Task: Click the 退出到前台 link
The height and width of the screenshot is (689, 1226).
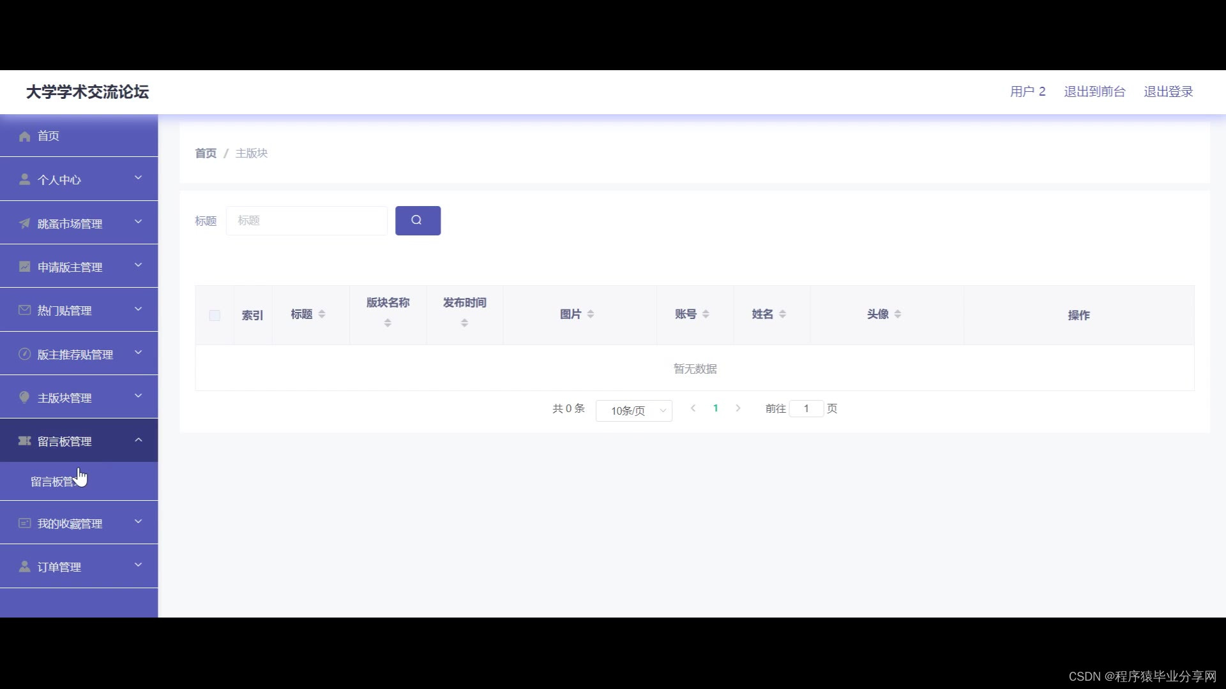Action: click(x=1094, y=92)
